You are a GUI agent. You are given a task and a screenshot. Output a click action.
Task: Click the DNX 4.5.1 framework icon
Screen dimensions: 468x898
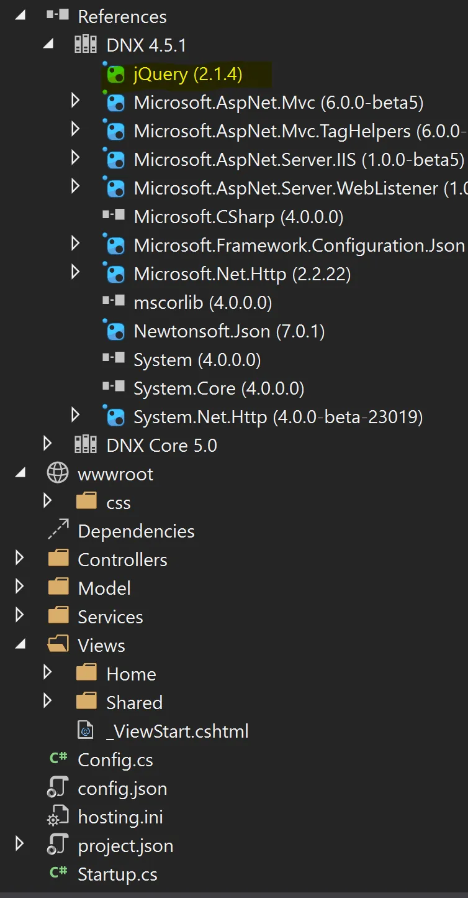pos(86,45)
